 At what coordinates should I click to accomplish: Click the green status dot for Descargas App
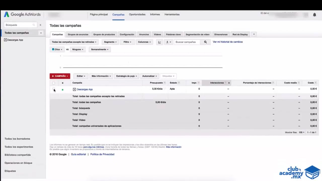63,89
